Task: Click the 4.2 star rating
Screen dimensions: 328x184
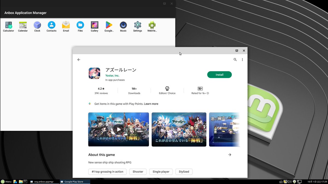Action: pos(101,89)
